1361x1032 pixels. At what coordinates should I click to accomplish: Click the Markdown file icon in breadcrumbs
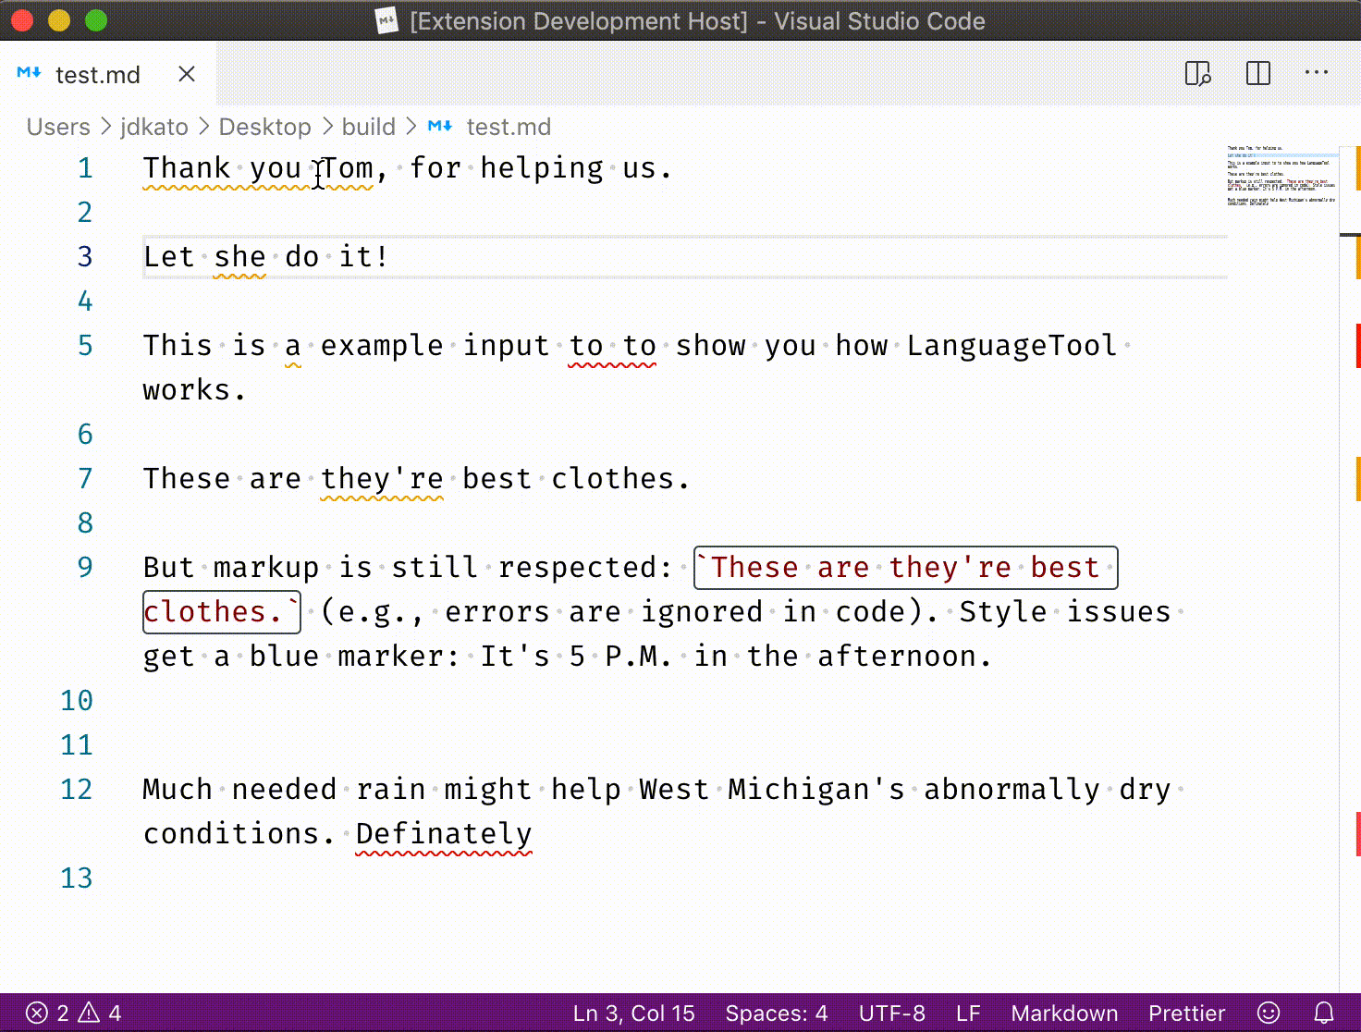point(440,127)
